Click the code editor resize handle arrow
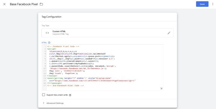This screenshot has height=109, width=216. (161, 88)
